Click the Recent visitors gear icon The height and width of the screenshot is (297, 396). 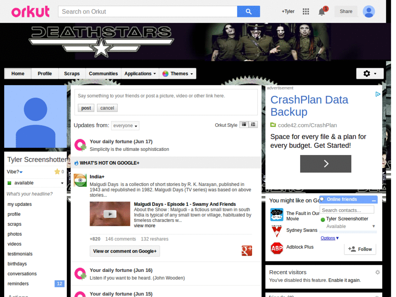(377, 272)
